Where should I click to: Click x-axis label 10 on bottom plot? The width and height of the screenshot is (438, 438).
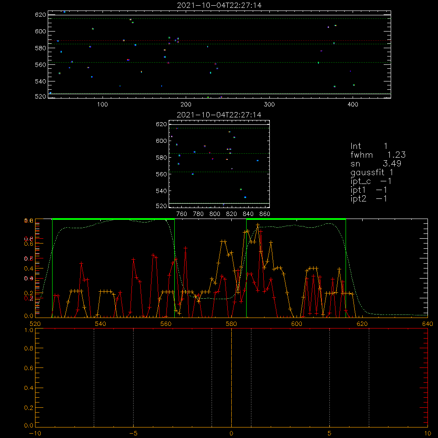pos(427,434)
